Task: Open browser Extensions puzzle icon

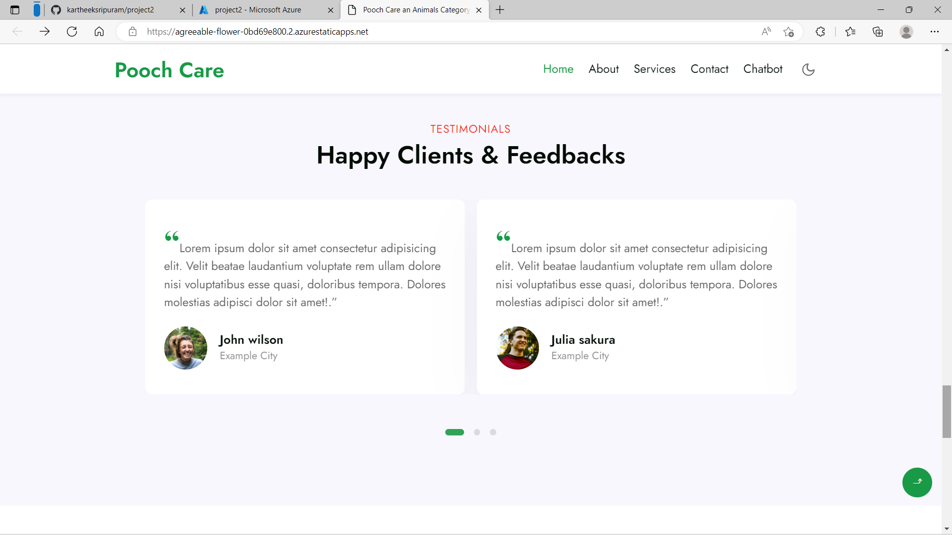Action: pos(820,32)
